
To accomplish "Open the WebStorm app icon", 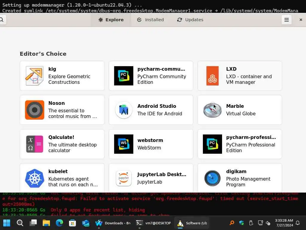I will coord(123,144).
